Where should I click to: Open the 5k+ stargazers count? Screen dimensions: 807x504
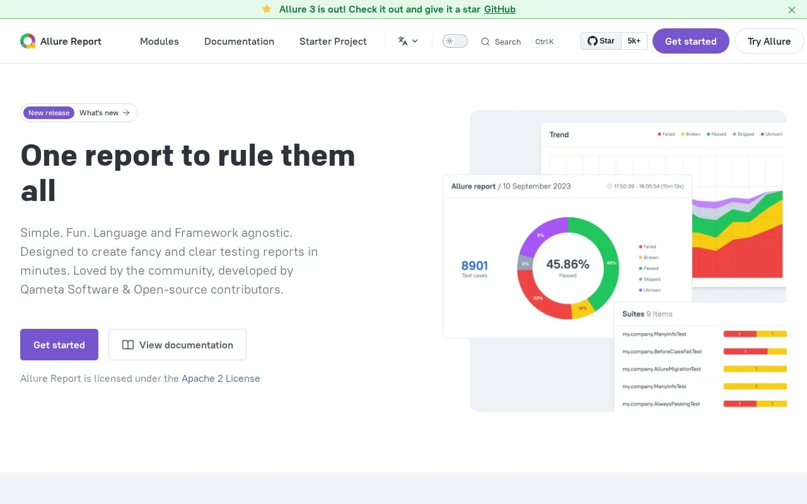[x=634, y=41]
